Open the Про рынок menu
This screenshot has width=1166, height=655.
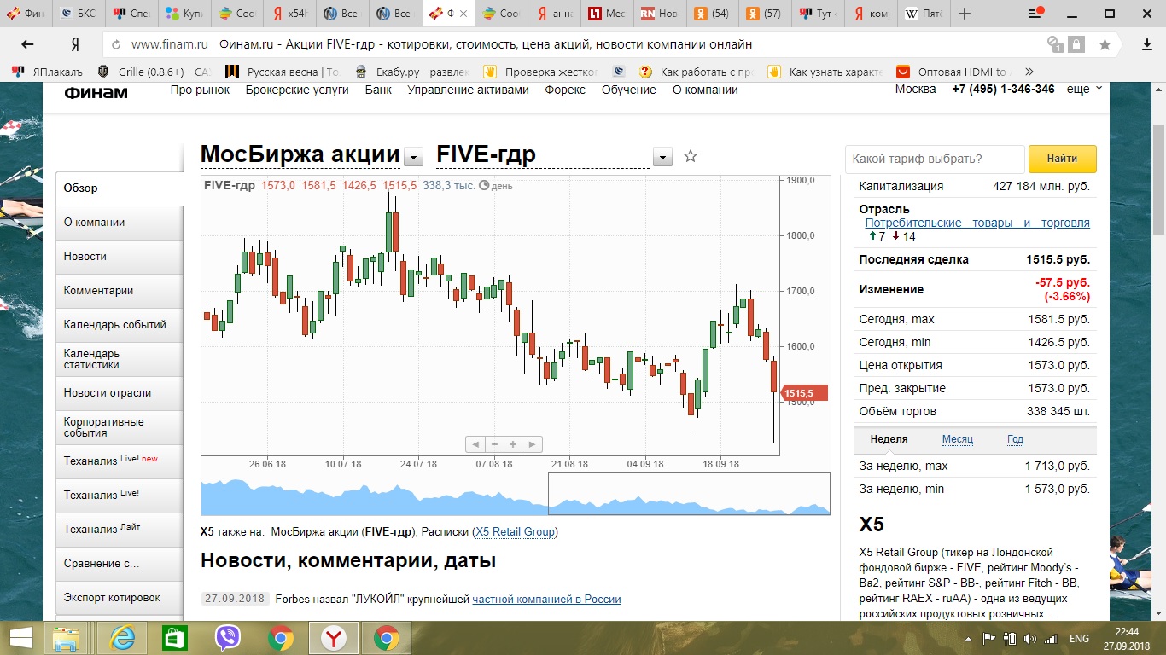(200, 90)
